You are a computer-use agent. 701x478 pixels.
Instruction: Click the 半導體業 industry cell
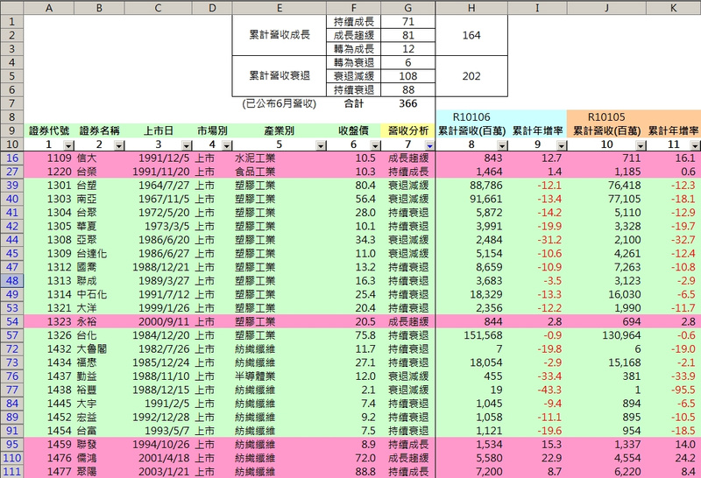(280, 376)
